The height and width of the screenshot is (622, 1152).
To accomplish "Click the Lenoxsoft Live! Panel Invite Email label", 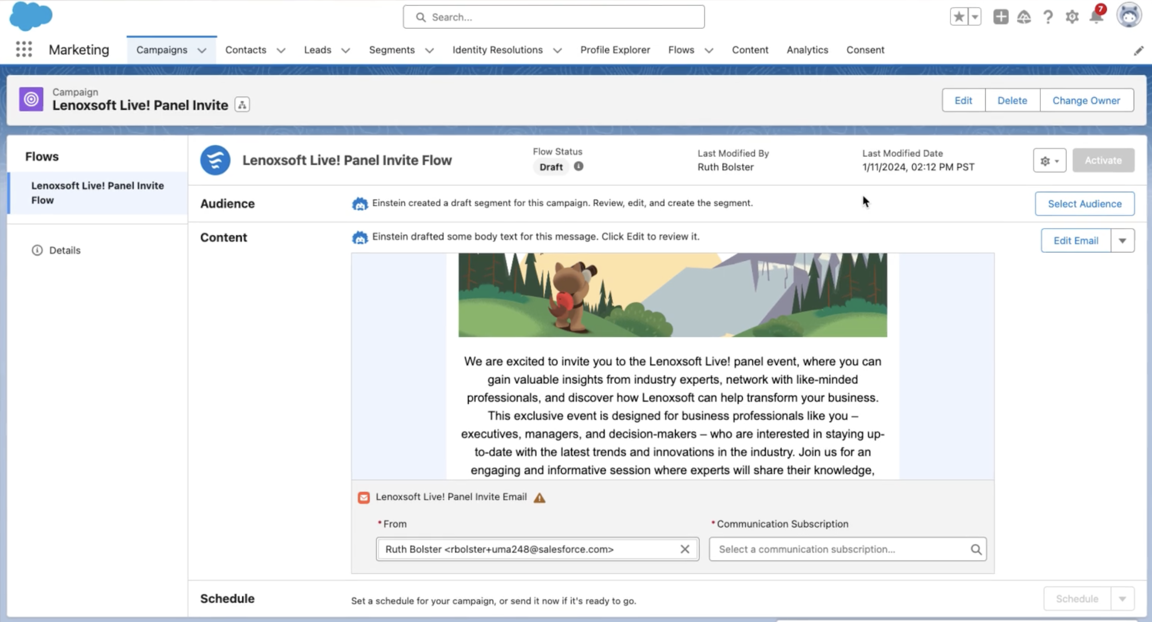I will tap(451, 497).
